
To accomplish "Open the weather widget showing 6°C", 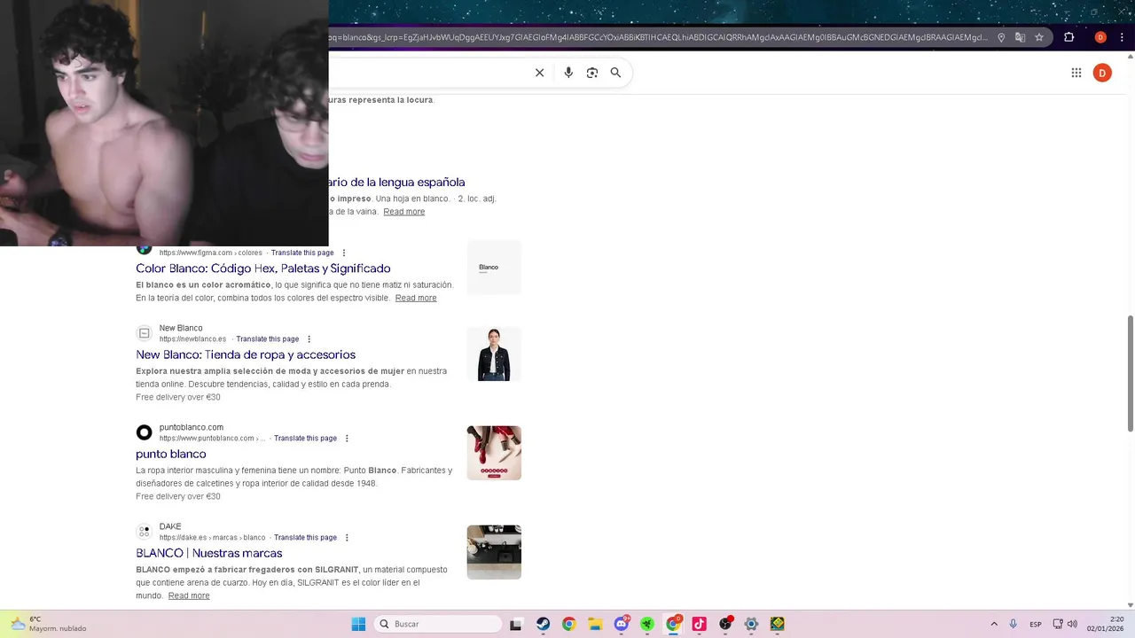I will pos(48,624).
